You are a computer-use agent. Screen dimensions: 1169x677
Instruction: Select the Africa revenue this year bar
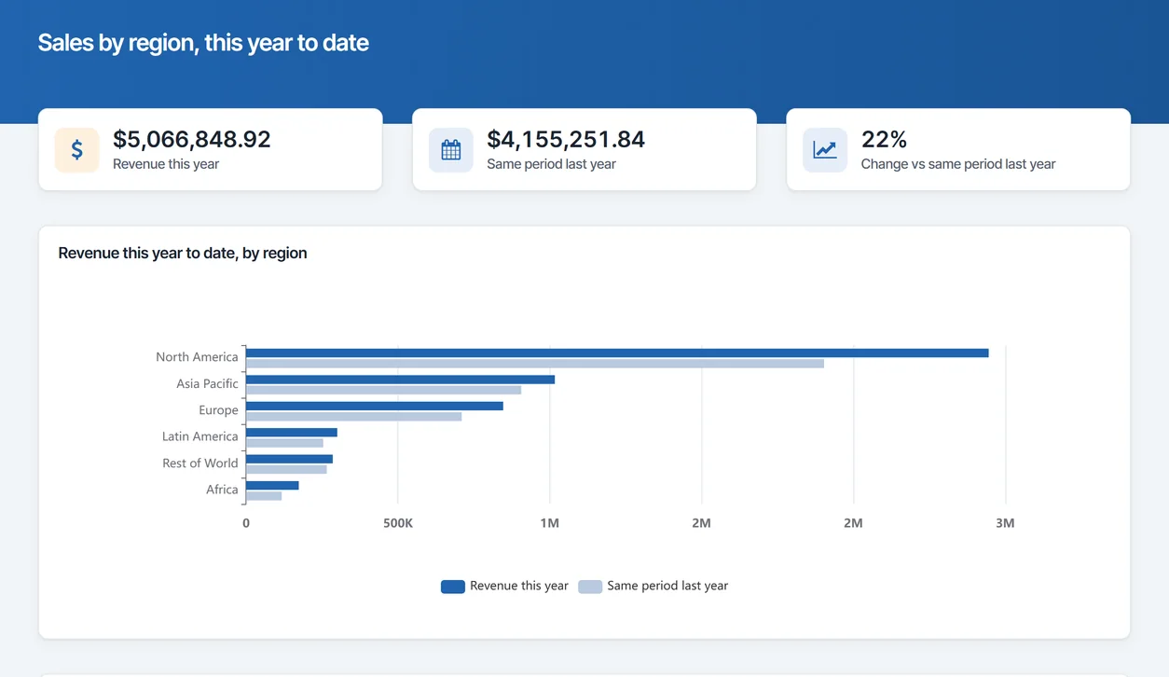pos(272,486)
